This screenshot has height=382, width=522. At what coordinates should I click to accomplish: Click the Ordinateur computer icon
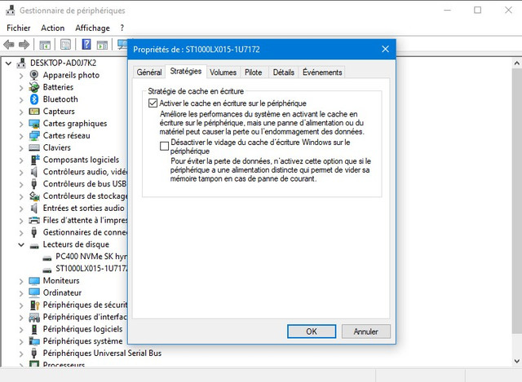pos(34,293)
